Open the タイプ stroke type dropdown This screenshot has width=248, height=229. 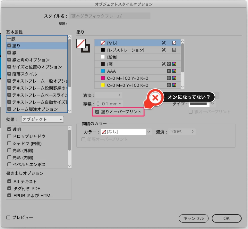pyautogui.click(x=213, y=104)
